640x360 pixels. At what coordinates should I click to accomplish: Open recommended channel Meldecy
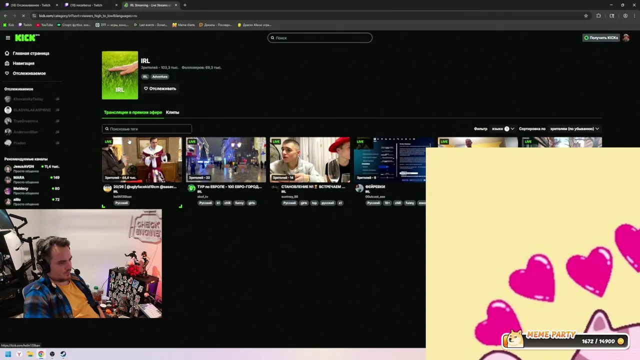32,190
